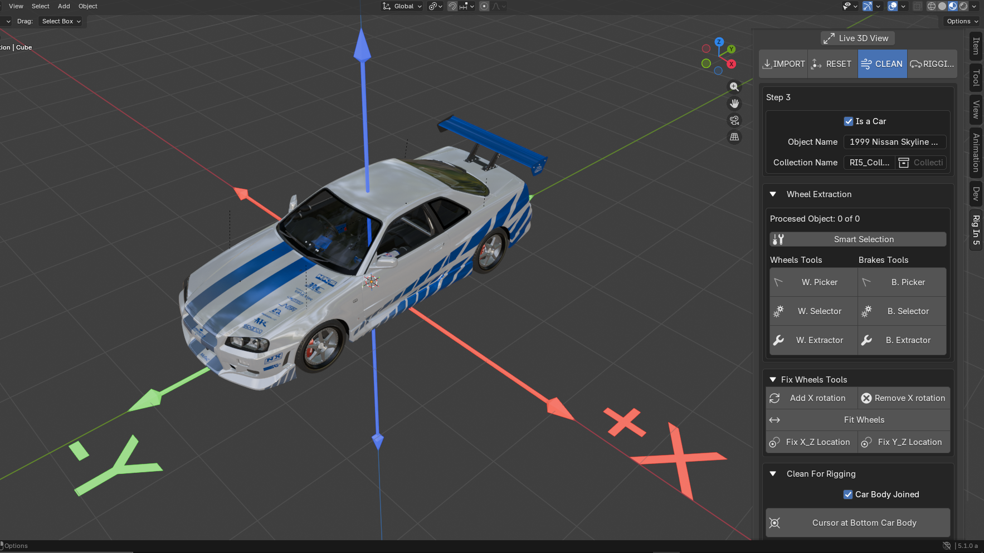Open the Select Box drag dropdown
This screenshot has height=553, width=984.
pyautogui.click(x=61, y=21)
